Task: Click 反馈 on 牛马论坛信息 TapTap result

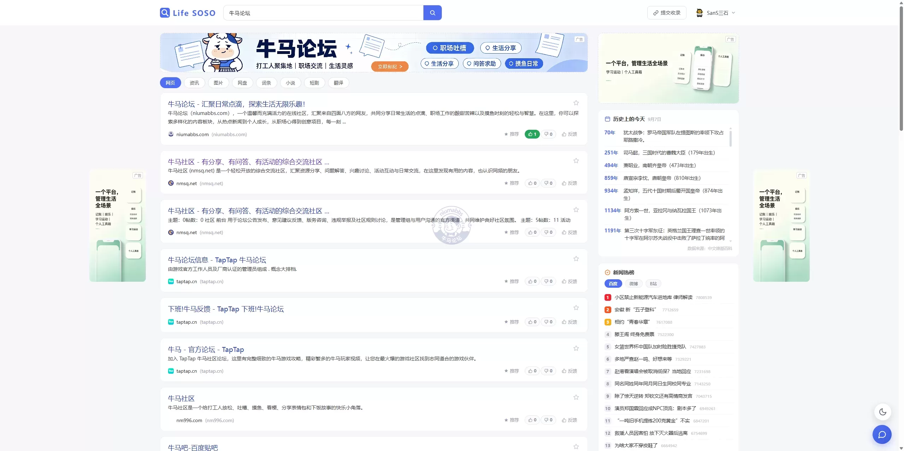Action: point(569,281)
